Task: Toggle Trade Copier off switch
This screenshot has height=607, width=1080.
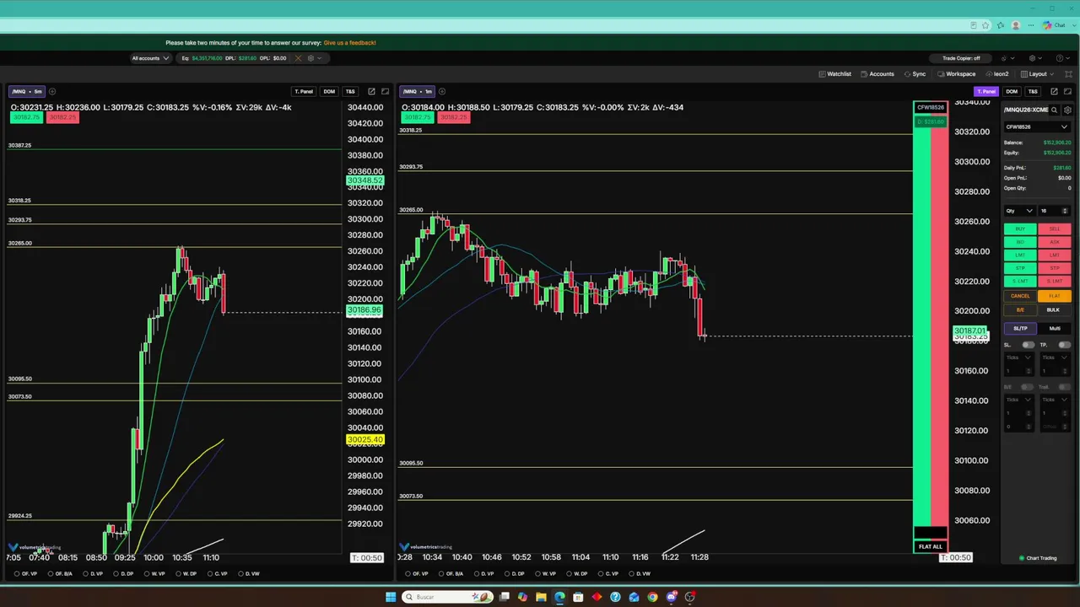Action: [961, 58]
